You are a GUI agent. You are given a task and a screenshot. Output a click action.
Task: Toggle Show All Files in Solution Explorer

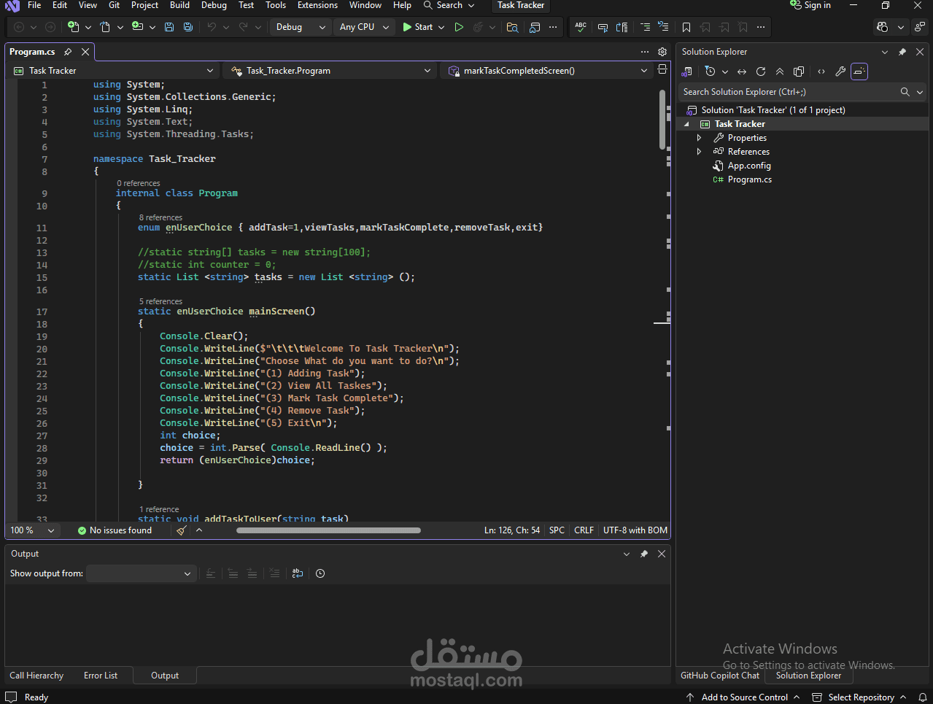tap(799, 71)
